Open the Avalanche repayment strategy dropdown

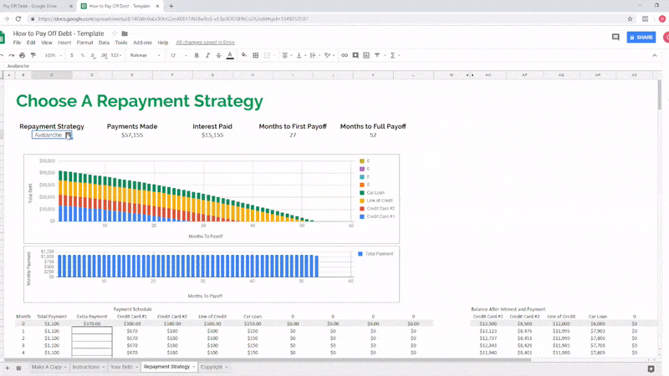69,135
